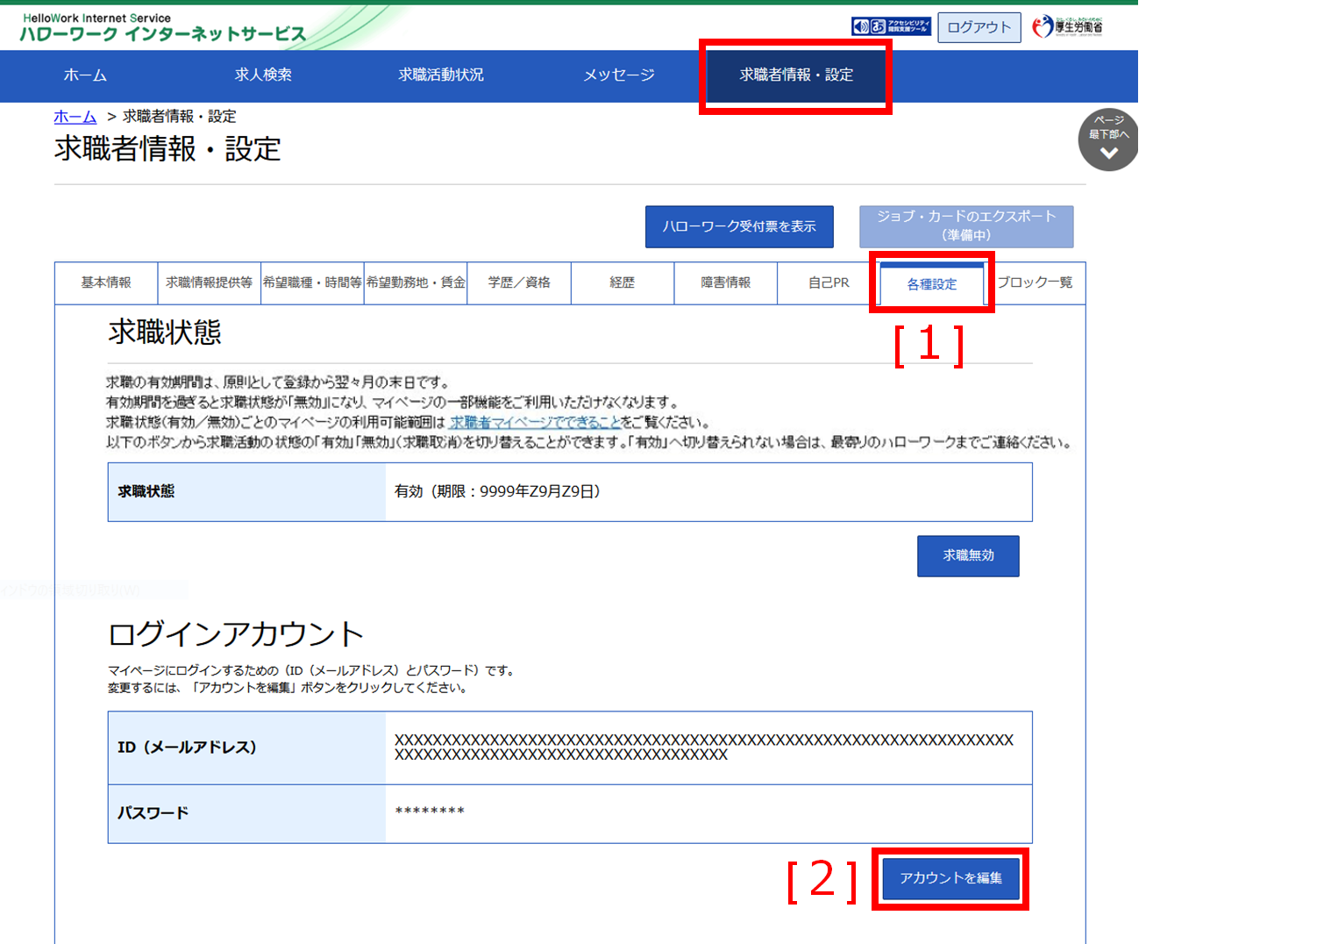Image resolution: width=1338 pixels, height=944 pixels.
Task: Open 求人検索 in the navigation bar
Action: click(x=263, y=75)
